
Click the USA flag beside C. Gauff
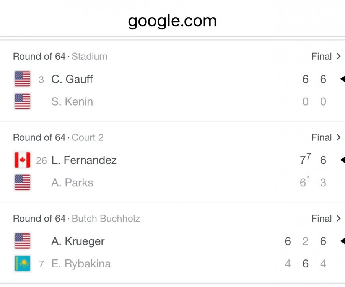point(22,79)
